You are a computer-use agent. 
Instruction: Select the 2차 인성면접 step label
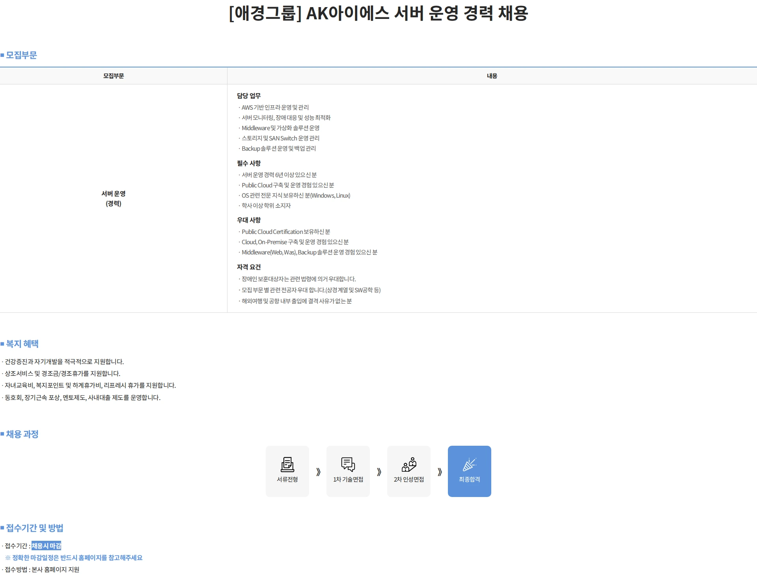coord(409,479)
